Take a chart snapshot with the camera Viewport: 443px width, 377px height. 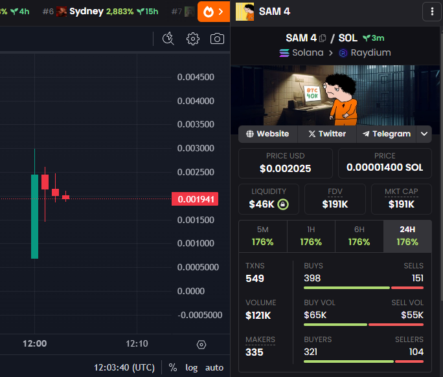(217, 39)
